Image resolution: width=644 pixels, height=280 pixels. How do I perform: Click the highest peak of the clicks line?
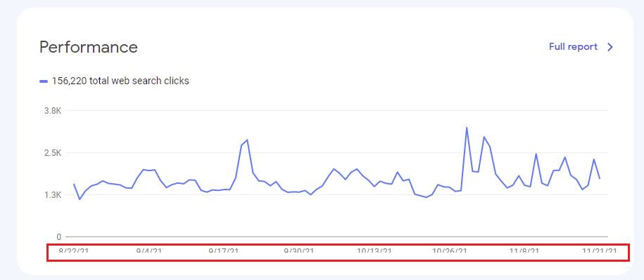(467, 127)
